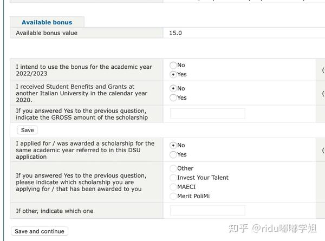Click the GROSS scholarship amount field
Viewport: 325px width, 241px height.
(x=207, y=114)
